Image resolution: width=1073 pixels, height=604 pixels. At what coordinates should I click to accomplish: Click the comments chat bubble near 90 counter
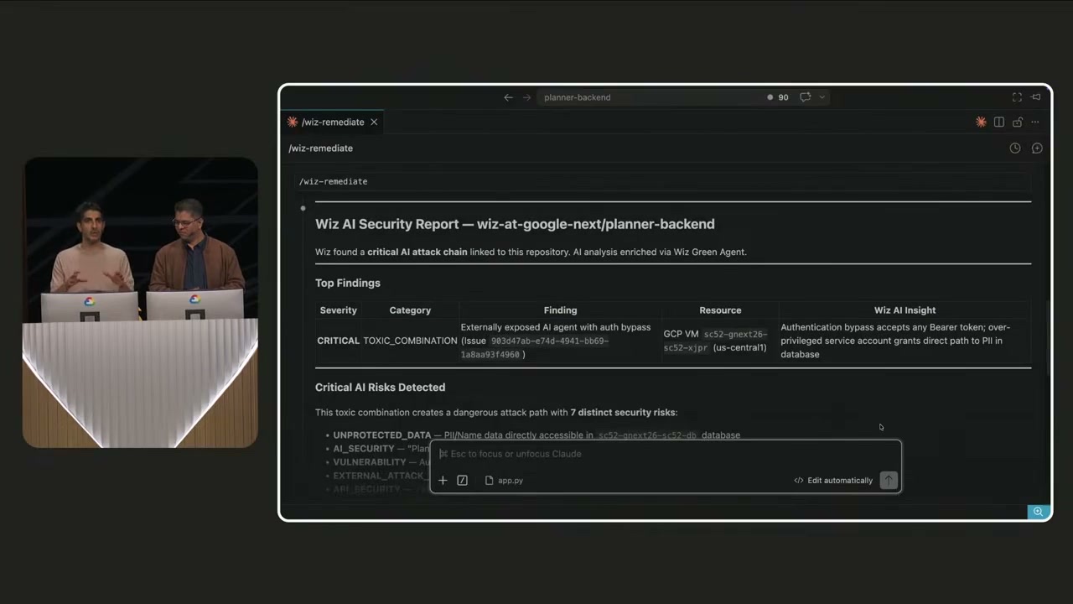(805, 96)
